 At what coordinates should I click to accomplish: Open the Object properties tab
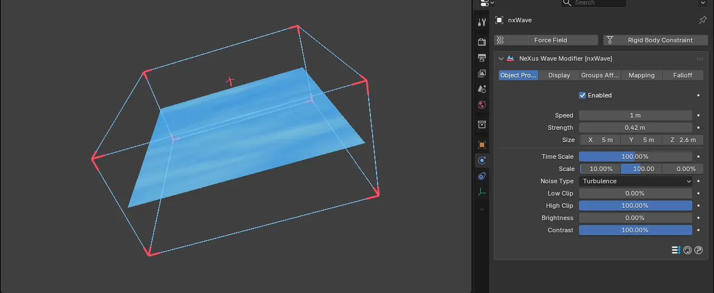[482, 144]
